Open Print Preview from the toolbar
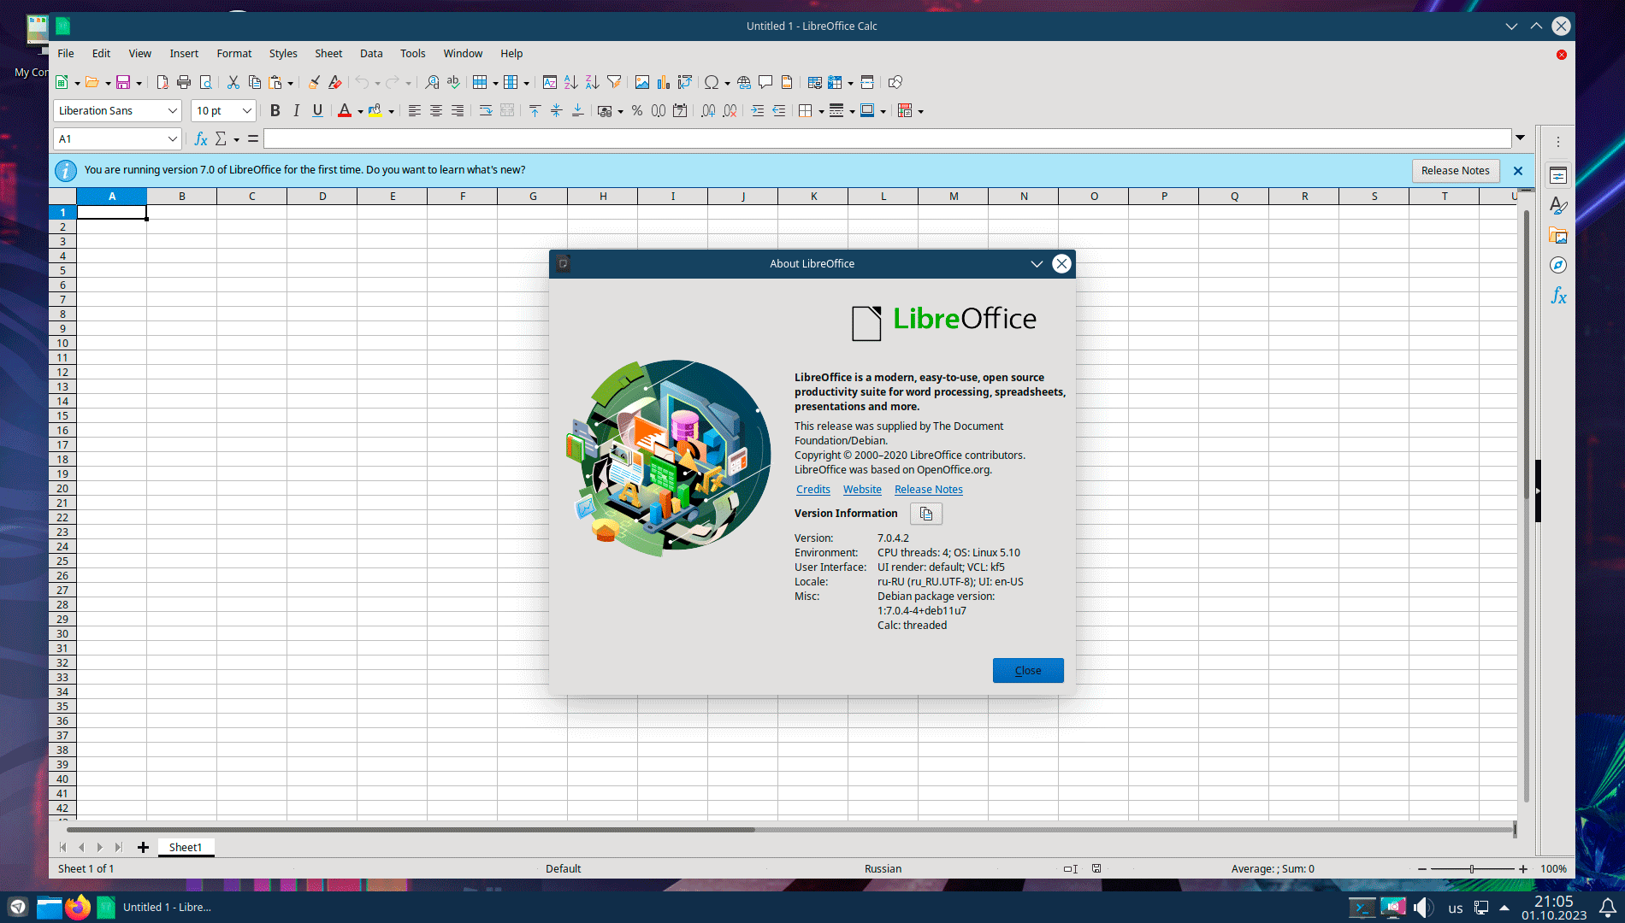This screenshot has height=923, width=1625. point(205,82)
